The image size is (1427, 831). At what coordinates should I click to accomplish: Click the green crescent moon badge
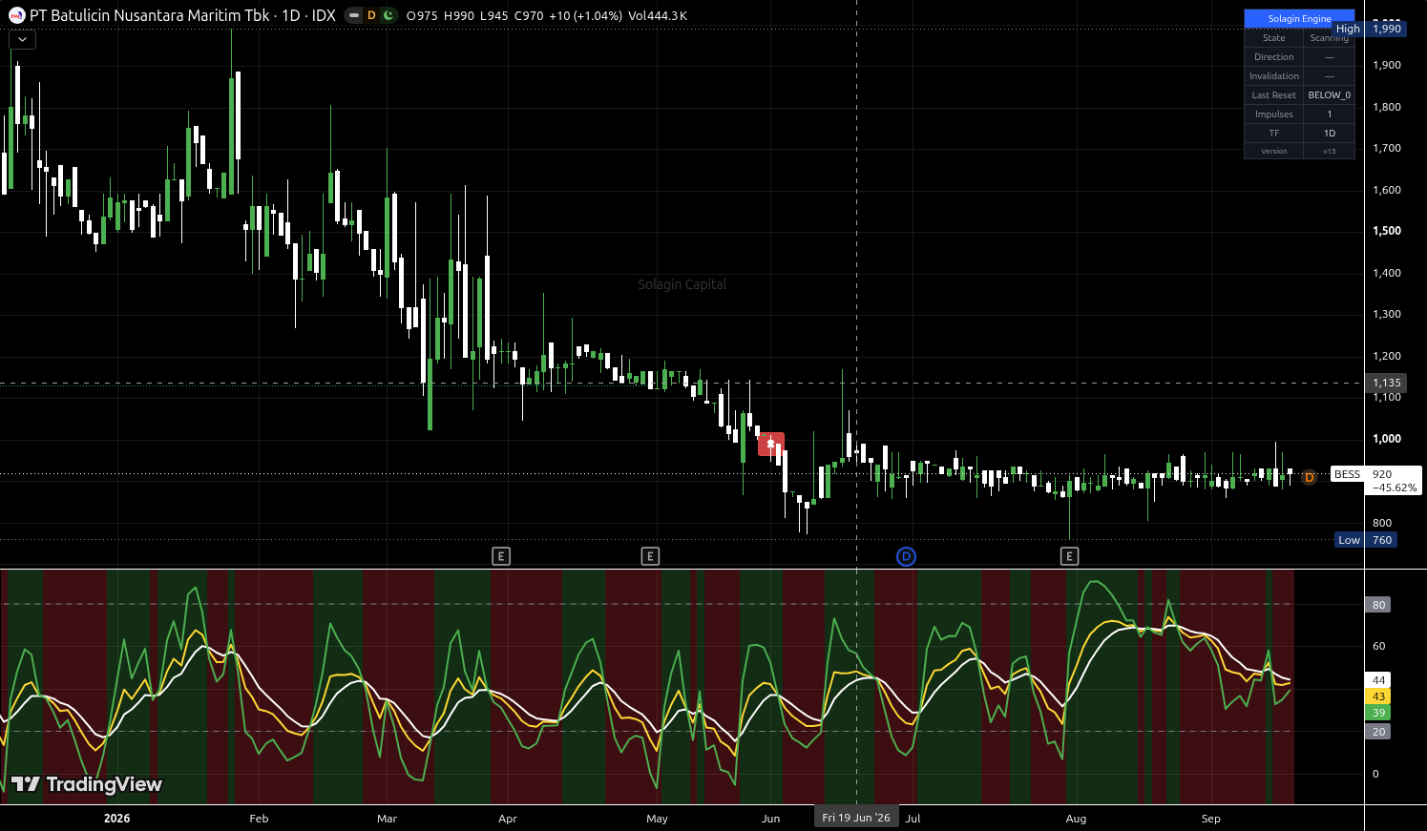click(388, 15)
